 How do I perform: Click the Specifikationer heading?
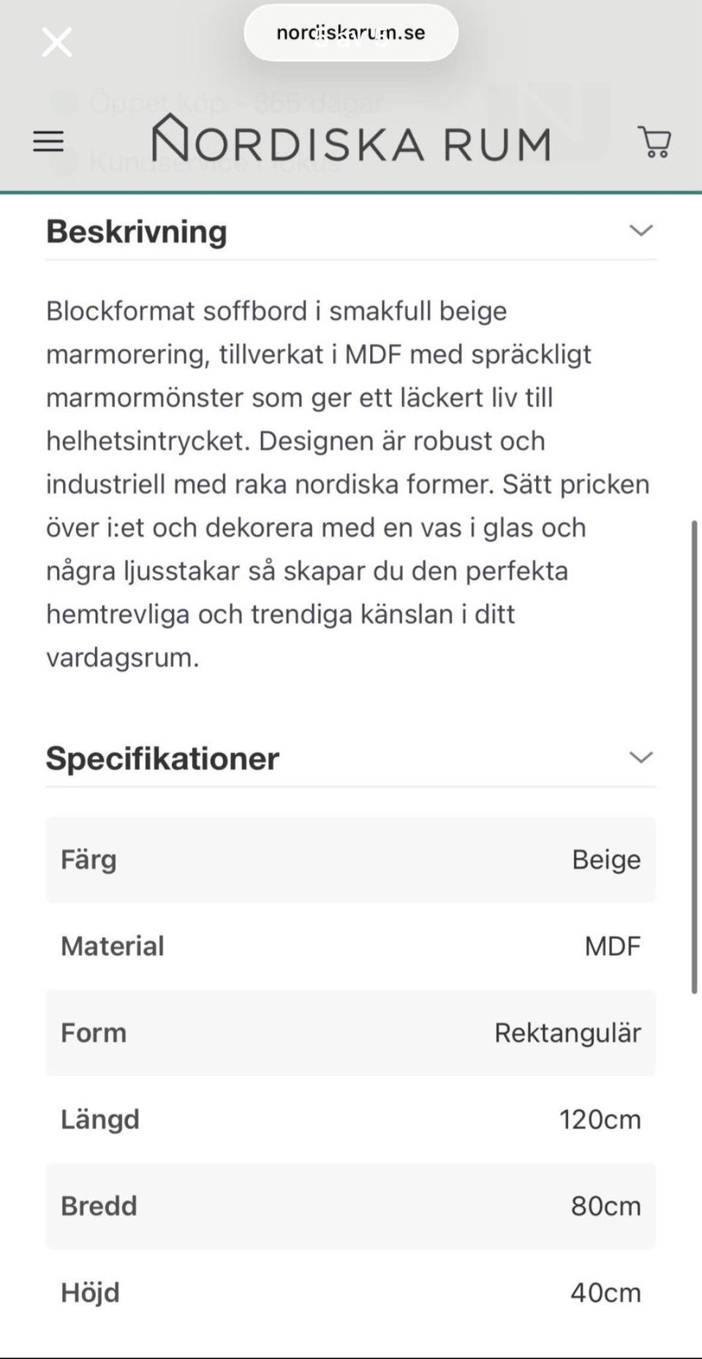tap(162, 758)
